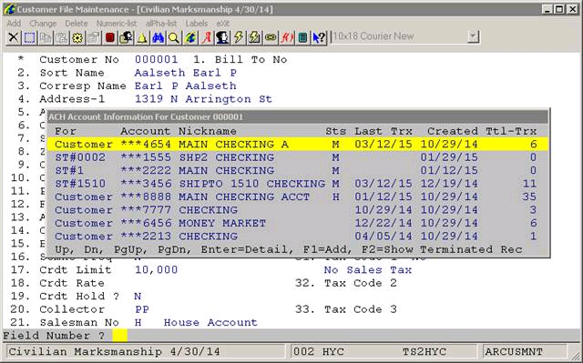This screenshot has width=583, height=363.
Task: Click the ACH Account Information popup title bar
Action: 298,117
